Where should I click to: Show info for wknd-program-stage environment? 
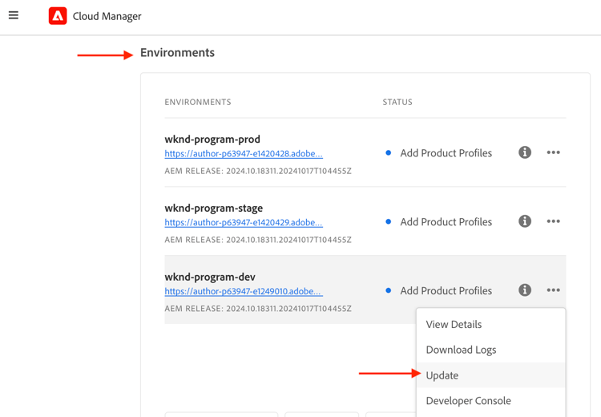[525, 221]
